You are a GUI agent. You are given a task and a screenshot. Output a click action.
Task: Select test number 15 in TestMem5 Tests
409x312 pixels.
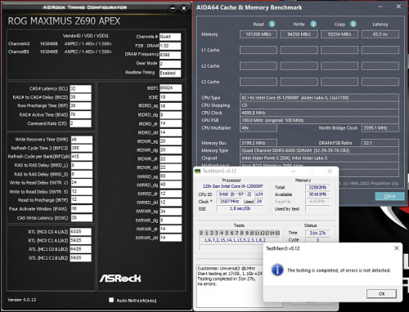277,233
